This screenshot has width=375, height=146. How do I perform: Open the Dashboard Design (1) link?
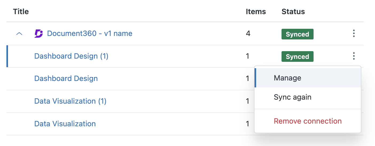pos(71,56)
